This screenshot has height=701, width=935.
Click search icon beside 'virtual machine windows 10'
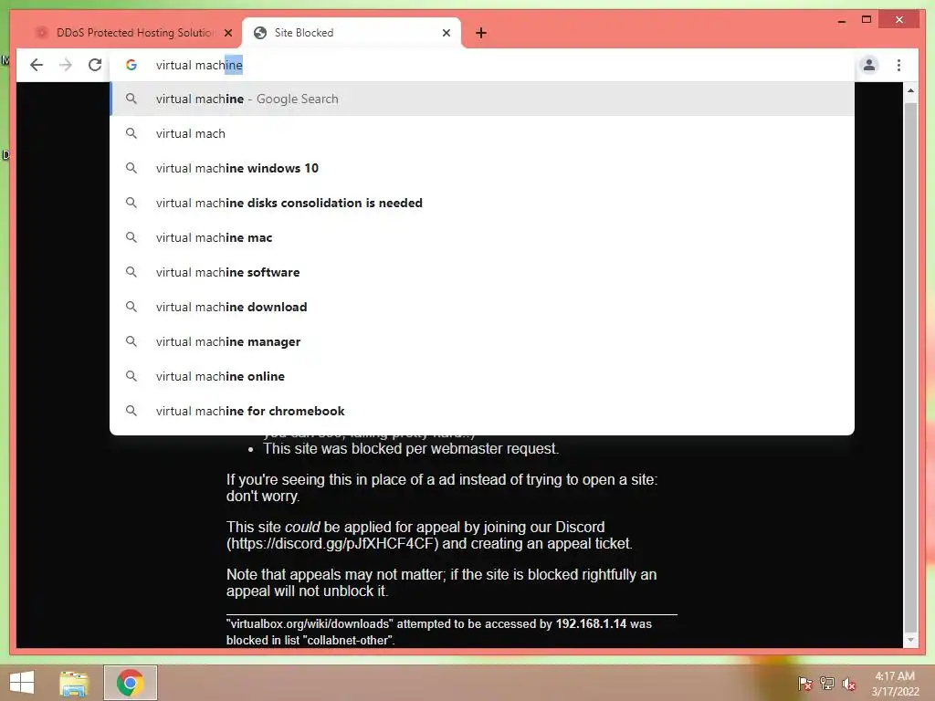click(131, 168)
